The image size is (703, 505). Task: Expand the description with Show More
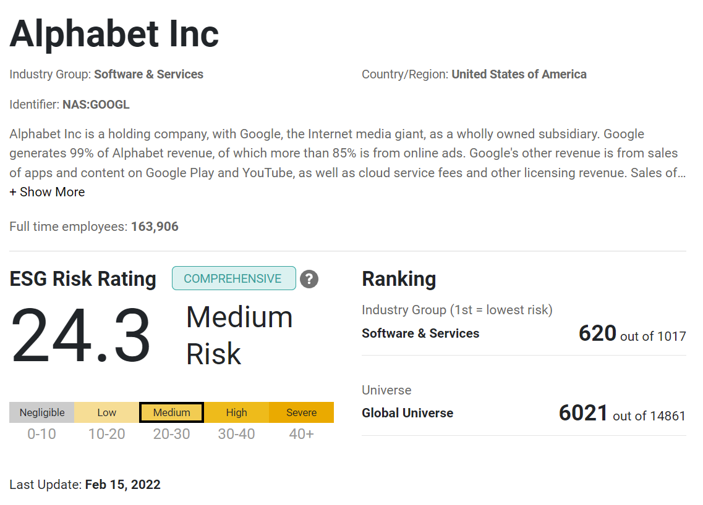pos(47,192)
